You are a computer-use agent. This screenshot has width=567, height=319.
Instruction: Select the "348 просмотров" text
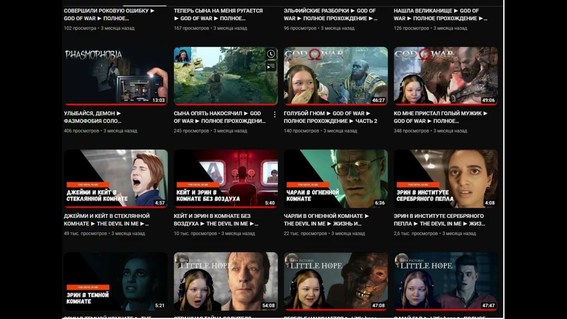[x=412, y=131]
